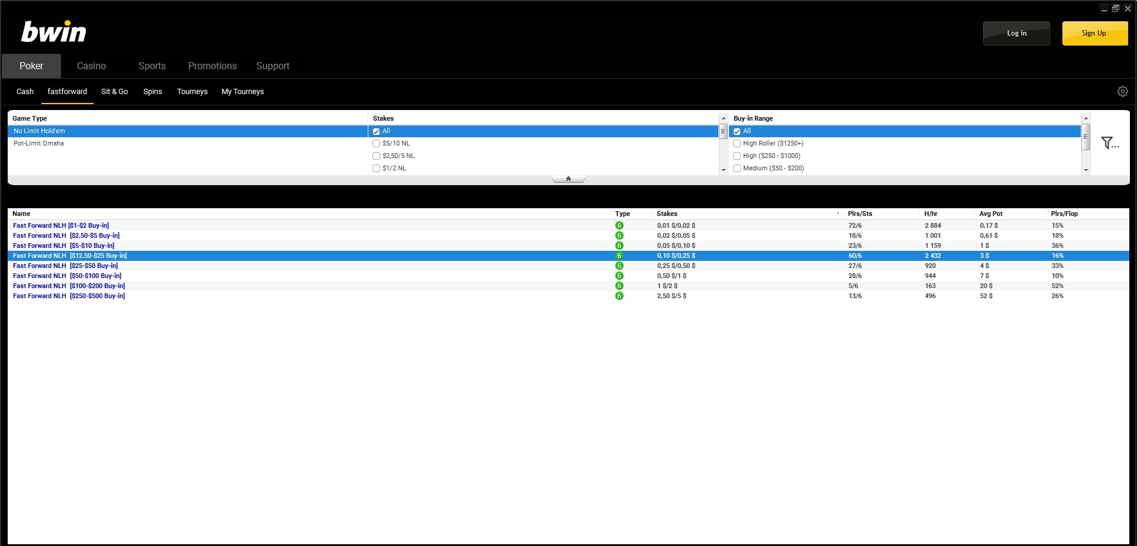Check the $1/2 NL stakes checkbox

[x=376, y=168]
